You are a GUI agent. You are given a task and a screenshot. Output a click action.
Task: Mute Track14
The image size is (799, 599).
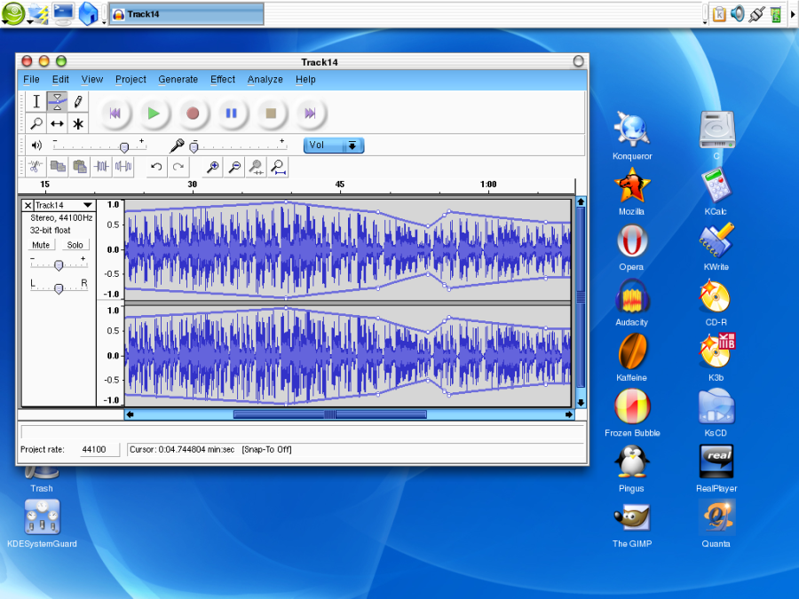[x=41, y=245]
